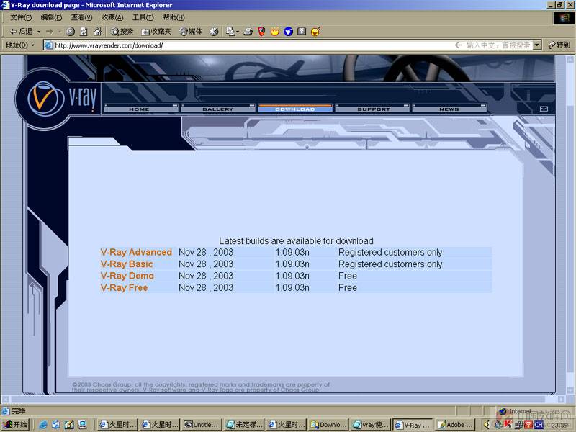Click the CH language indicator in tray
This screenshot has width=576, height=432.
tap(539, 425)
